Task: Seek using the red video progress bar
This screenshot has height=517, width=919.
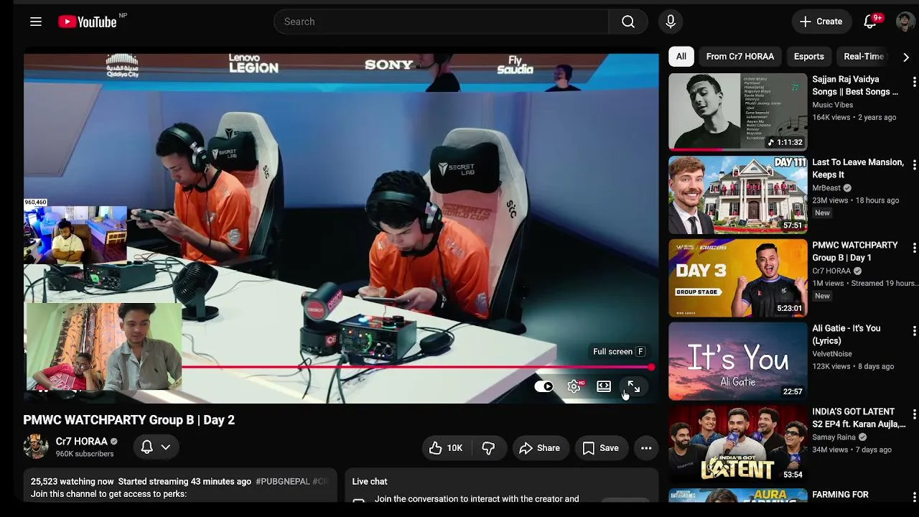Action: click(x=416, y=368)
